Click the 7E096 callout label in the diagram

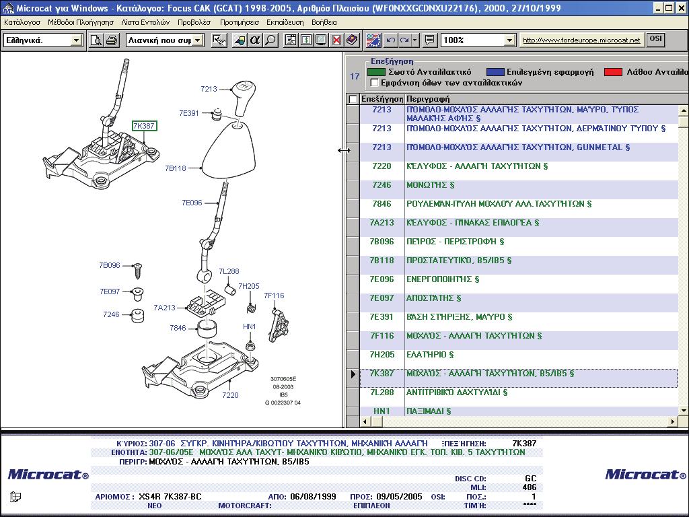tap(192, 203)
